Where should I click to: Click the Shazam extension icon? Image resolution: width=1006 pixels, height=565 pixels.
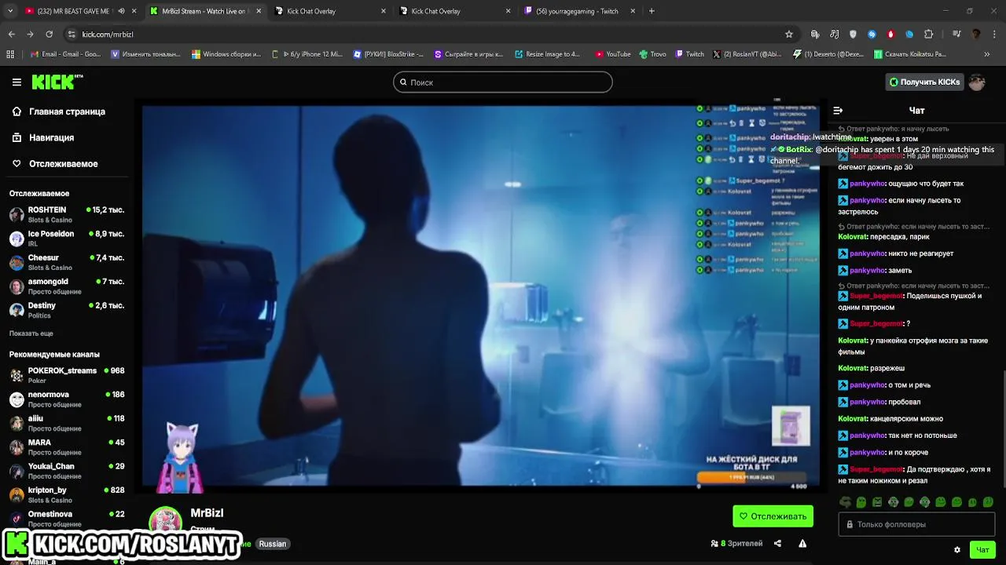point(872,35)
